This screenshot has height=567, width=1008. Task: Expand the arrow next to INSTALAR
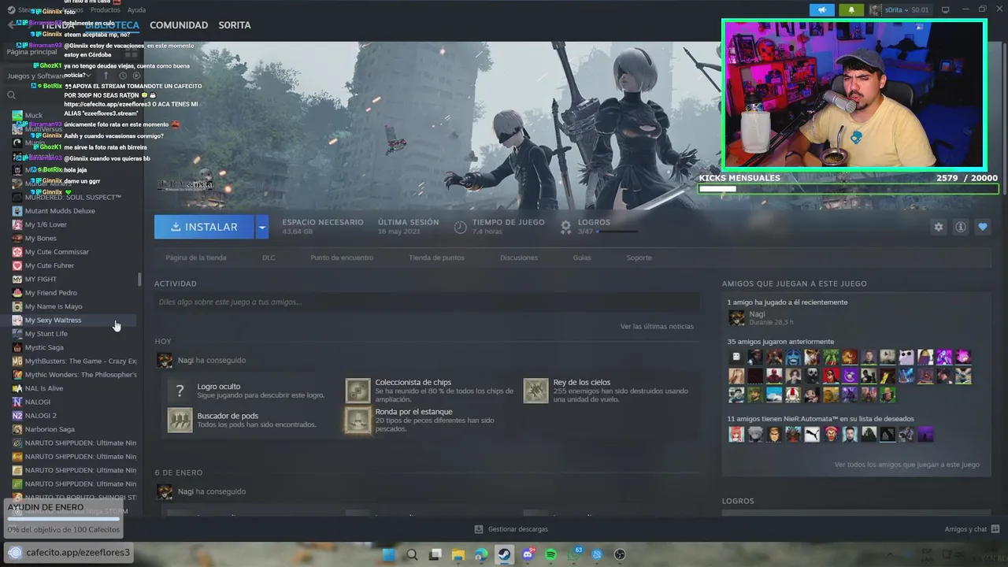tap(262, 227)
